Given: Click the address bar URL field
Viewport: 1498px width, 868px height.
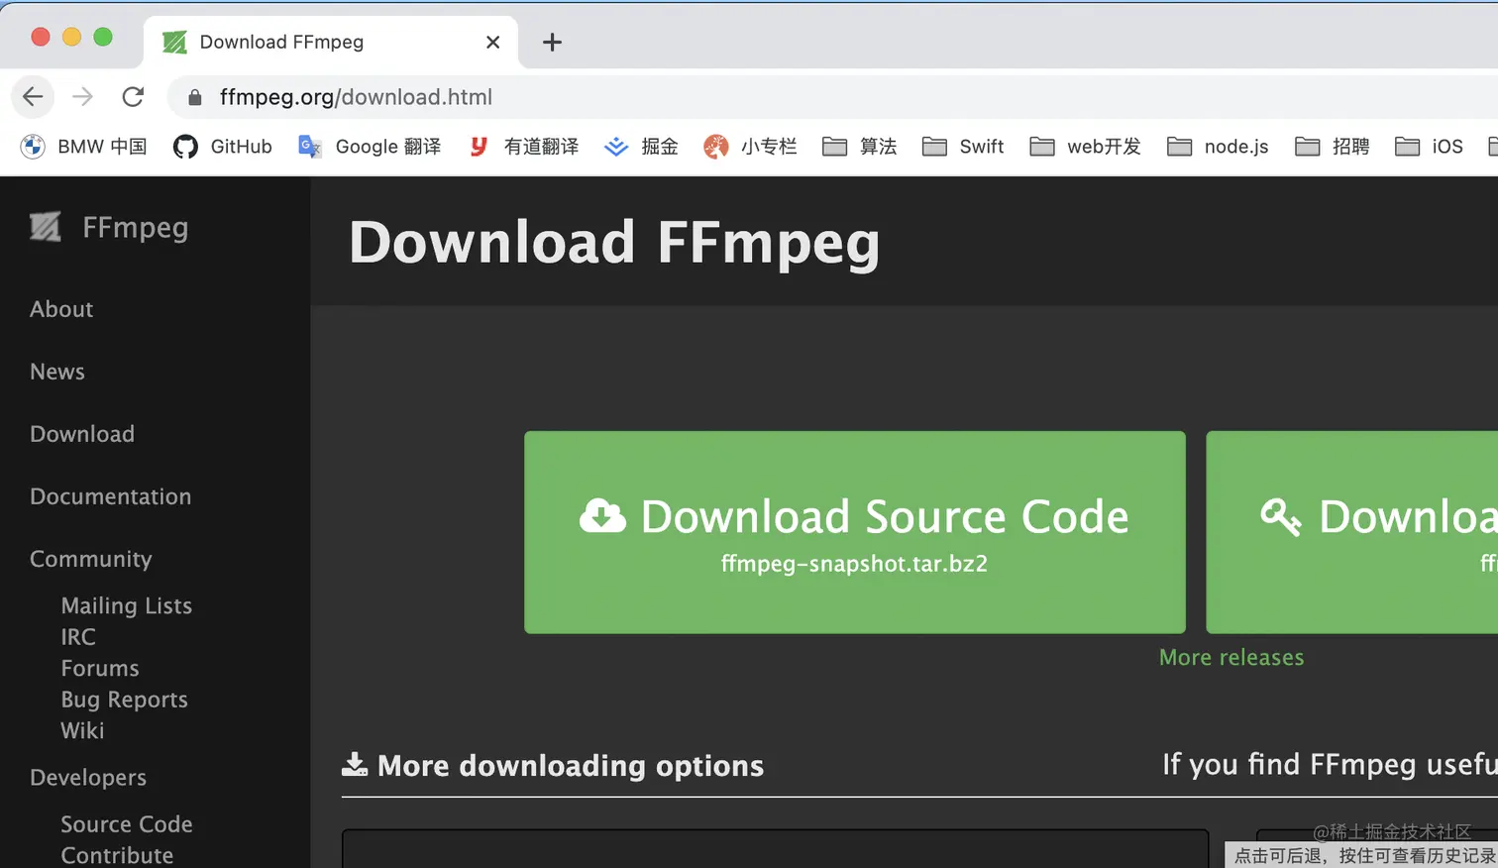Looking at the screenshot, I should click(x=832, y=97).
